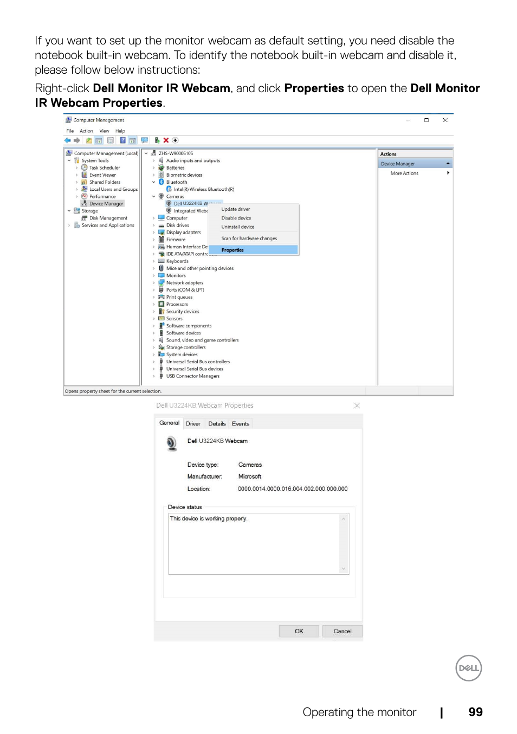Viewport: 517px width, 734px height.
Task: Click More Actions in the Actions pane
Action: click(404, 173)
